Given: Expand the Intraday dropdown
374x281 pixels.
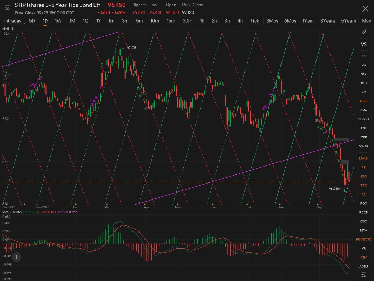Looking at the screenshot, I should tap(14, 21).
